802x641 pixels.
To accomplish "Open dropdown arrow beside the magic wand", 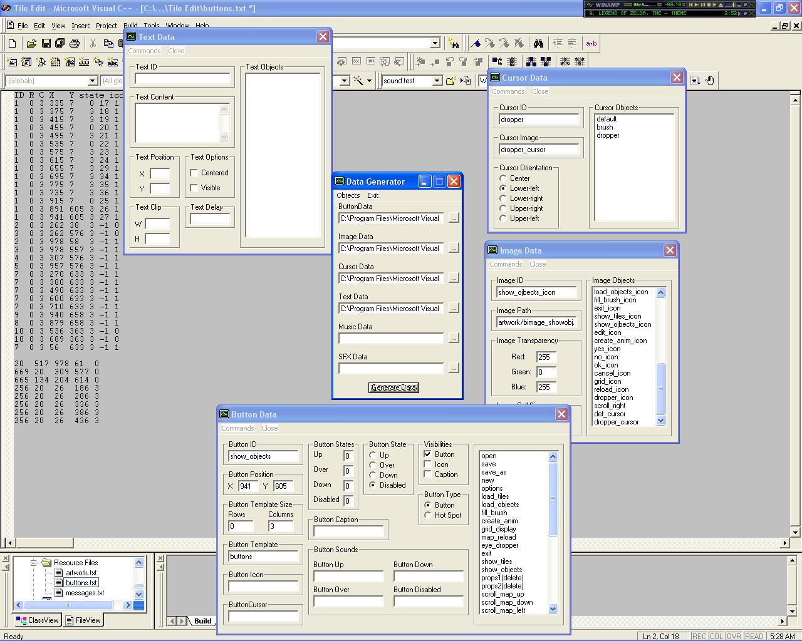I will [369, 81].
